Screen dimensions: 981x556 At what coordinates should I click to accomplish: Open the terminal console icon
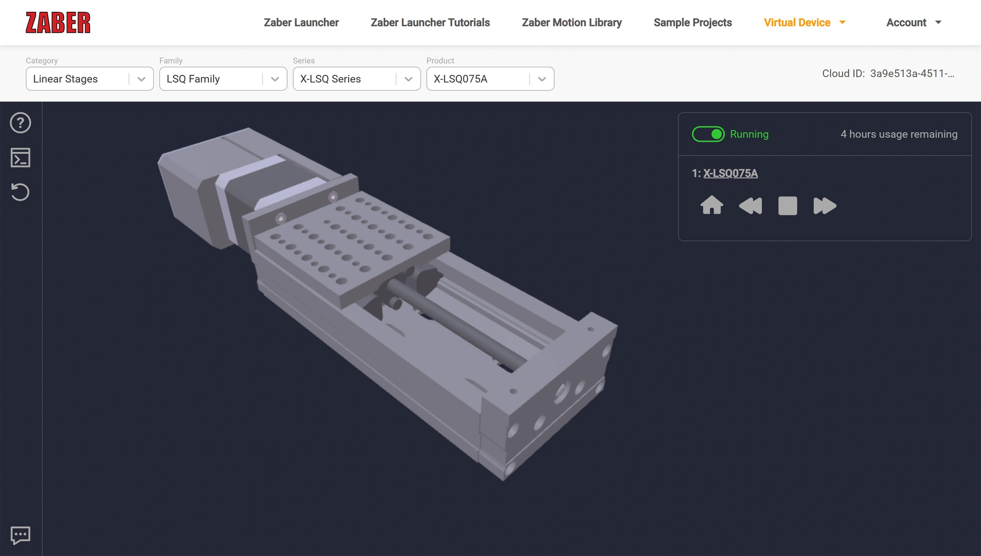(20, 157)
